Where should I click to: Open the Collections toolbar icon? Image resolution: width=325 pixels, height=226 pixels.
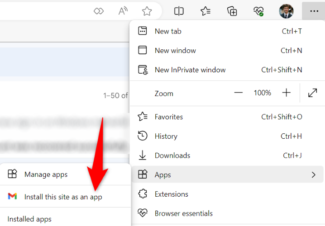pyautogui.click(x=232, y=11)
